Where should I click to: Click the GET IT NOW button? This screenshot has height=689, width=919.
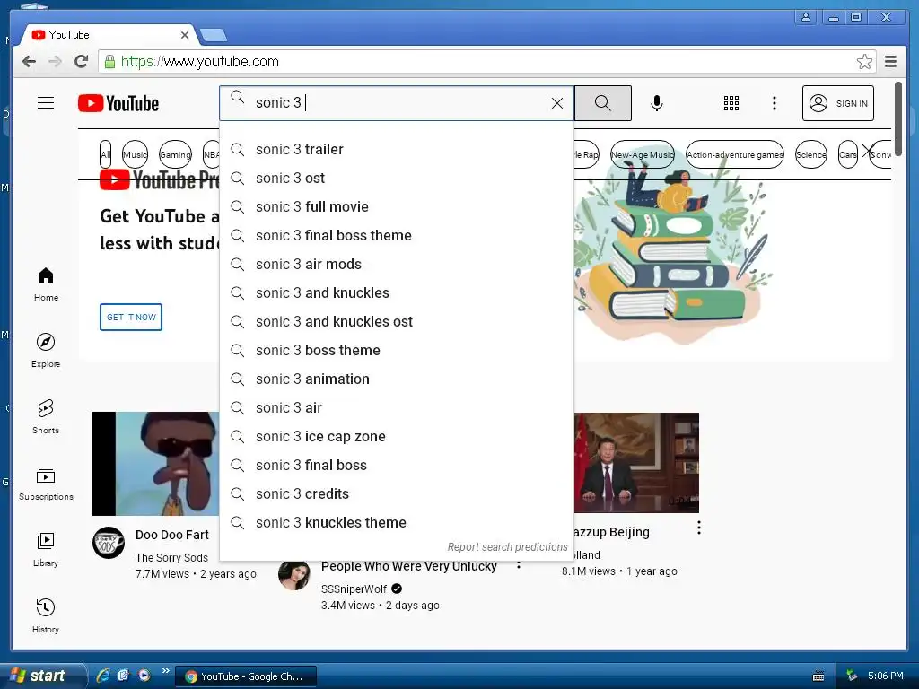[131, 317]
